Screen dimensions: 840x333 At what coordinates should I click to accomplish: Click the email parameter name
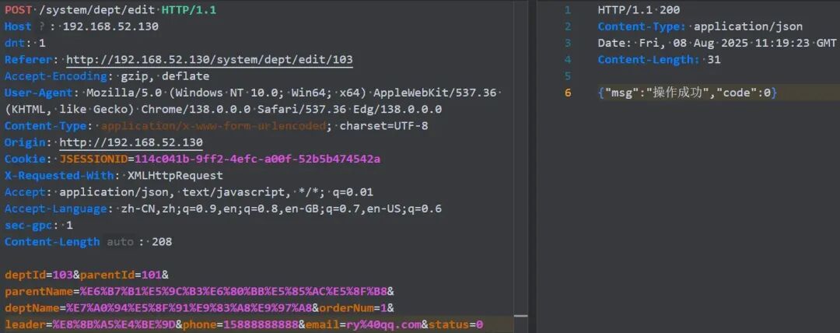[323, 324]
